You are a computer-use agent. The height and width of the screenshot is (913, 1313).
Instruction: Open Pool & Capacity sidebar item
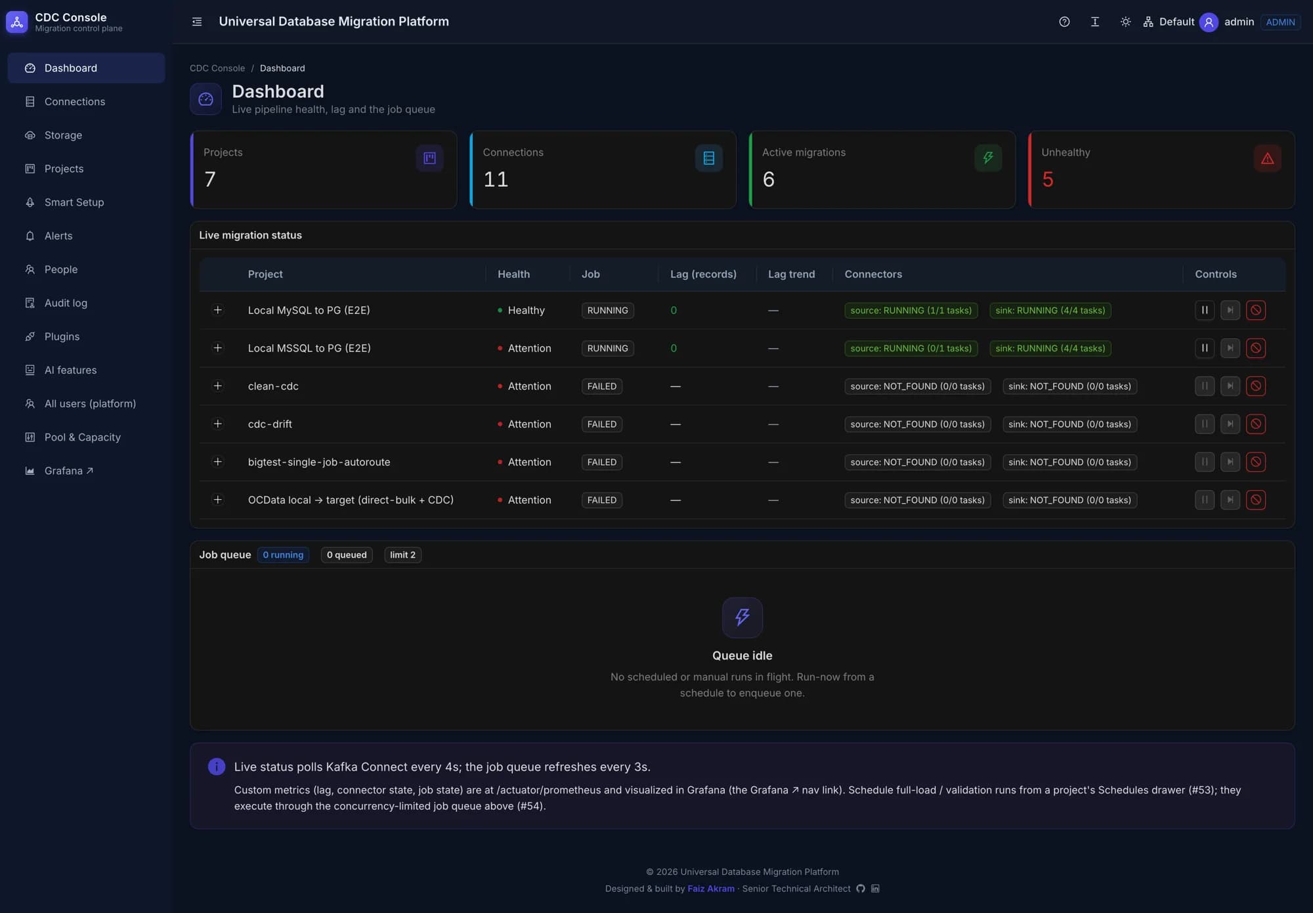[x=86, y=437]
